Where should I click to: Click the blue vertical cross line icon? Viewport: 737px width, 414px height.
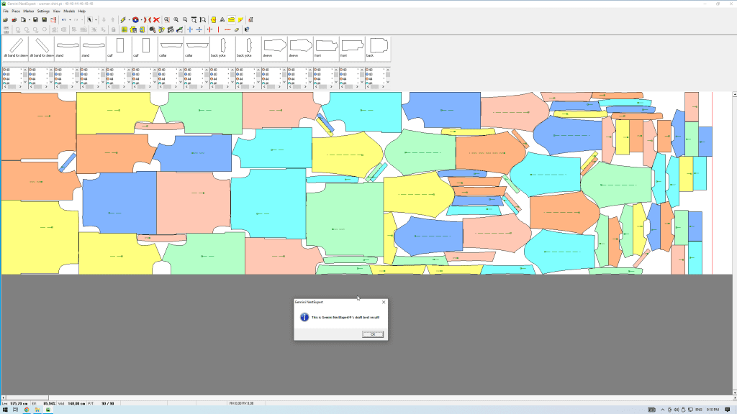tap(190, 29)
